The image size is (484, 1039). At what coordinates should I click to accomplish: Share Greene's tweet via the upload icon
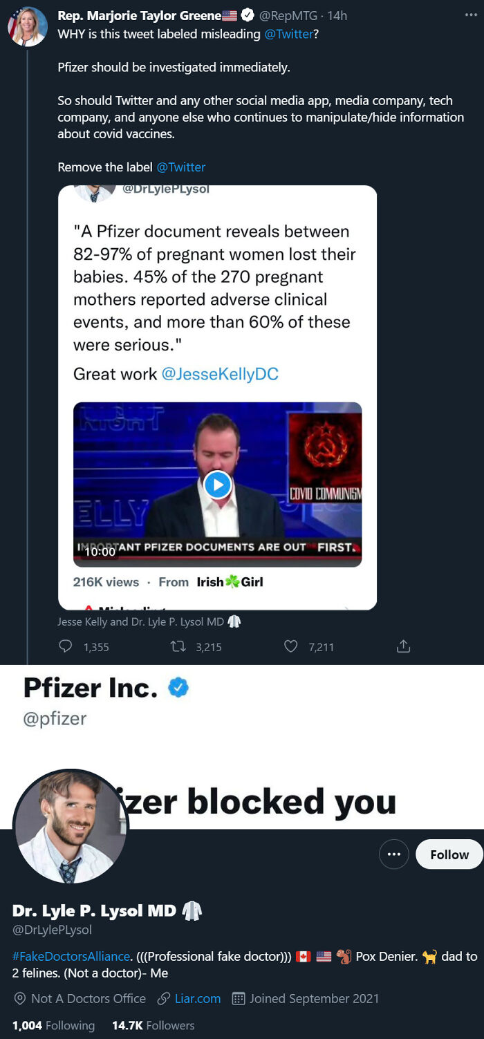click(403, 646)
